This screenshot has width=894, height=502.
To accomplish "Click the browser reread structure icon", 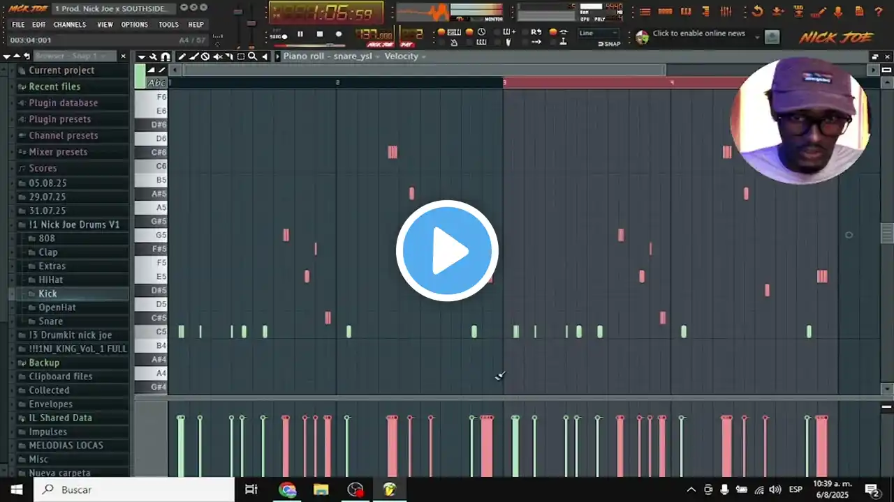I will point(27,56).
